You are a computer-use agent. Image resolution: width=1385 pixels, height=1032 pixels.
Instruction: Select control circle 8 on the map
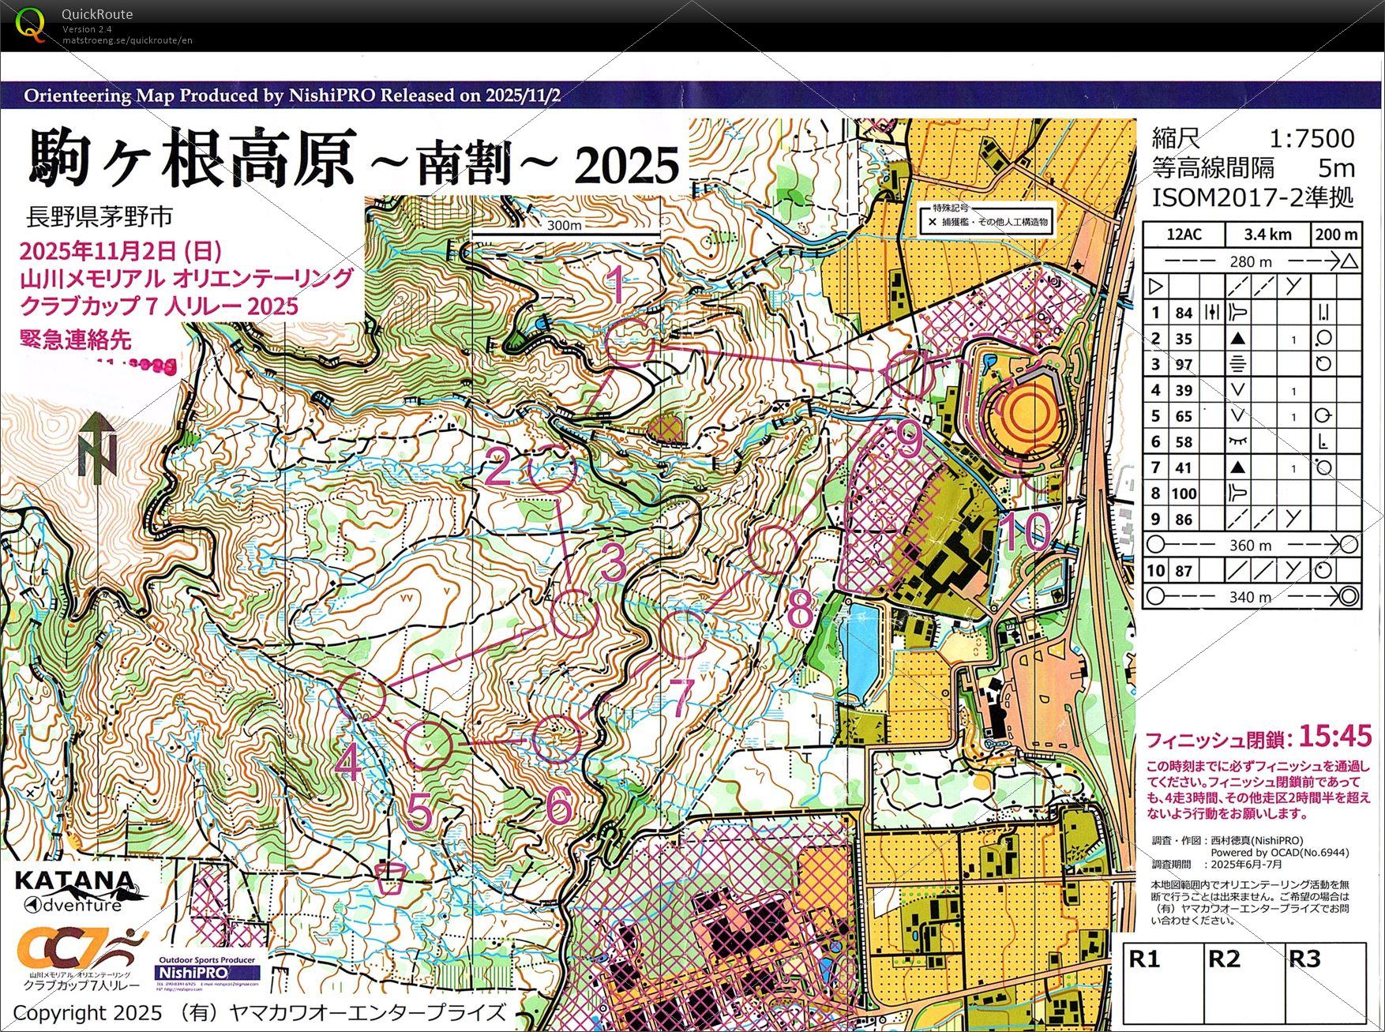click(772, 548)
